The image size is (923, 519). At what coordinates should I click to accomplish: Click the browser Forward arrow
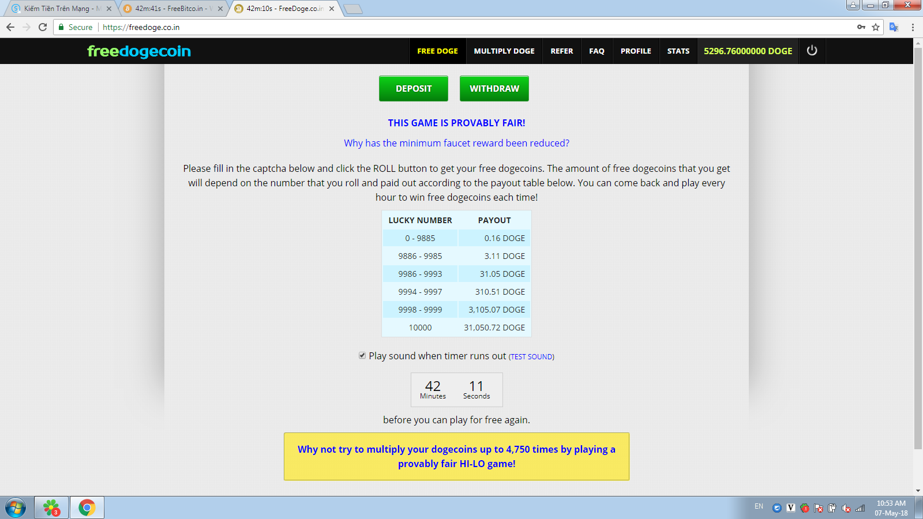pyautogui.click(x=27, y=27)
